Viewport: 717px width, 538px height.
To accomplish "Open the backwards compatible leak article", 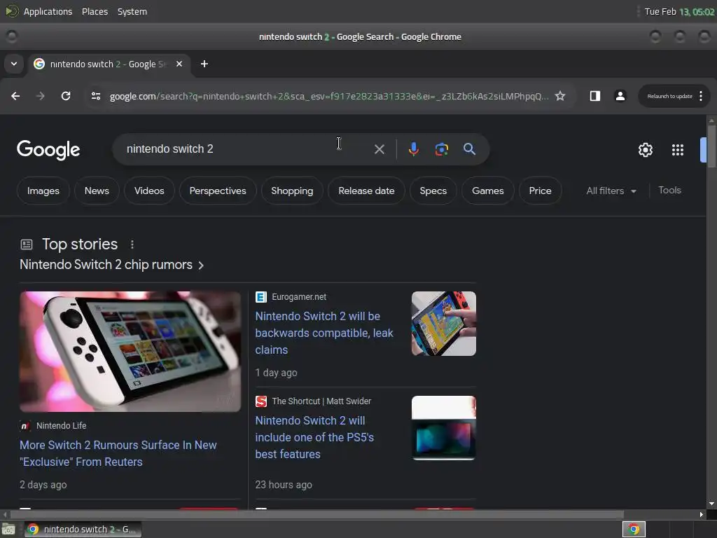I will pos(323,333).
